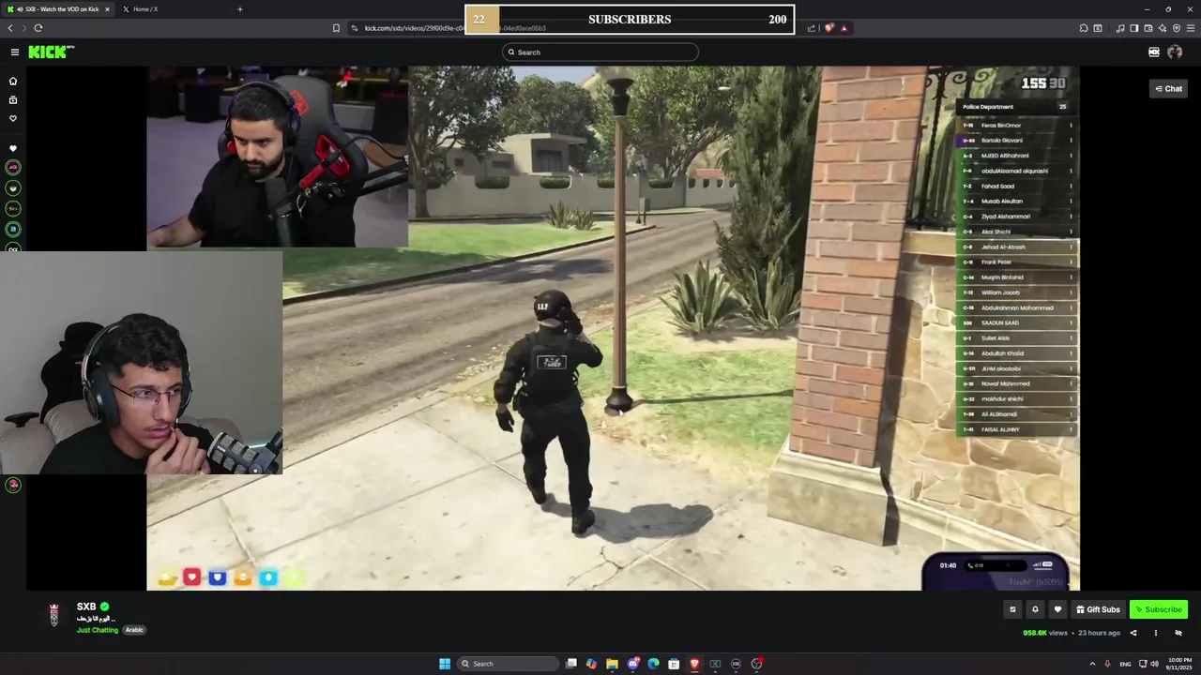1201x675 pixels.
Task: Toggle the browser sidebar panel
Action: [x=1133, y=28]
